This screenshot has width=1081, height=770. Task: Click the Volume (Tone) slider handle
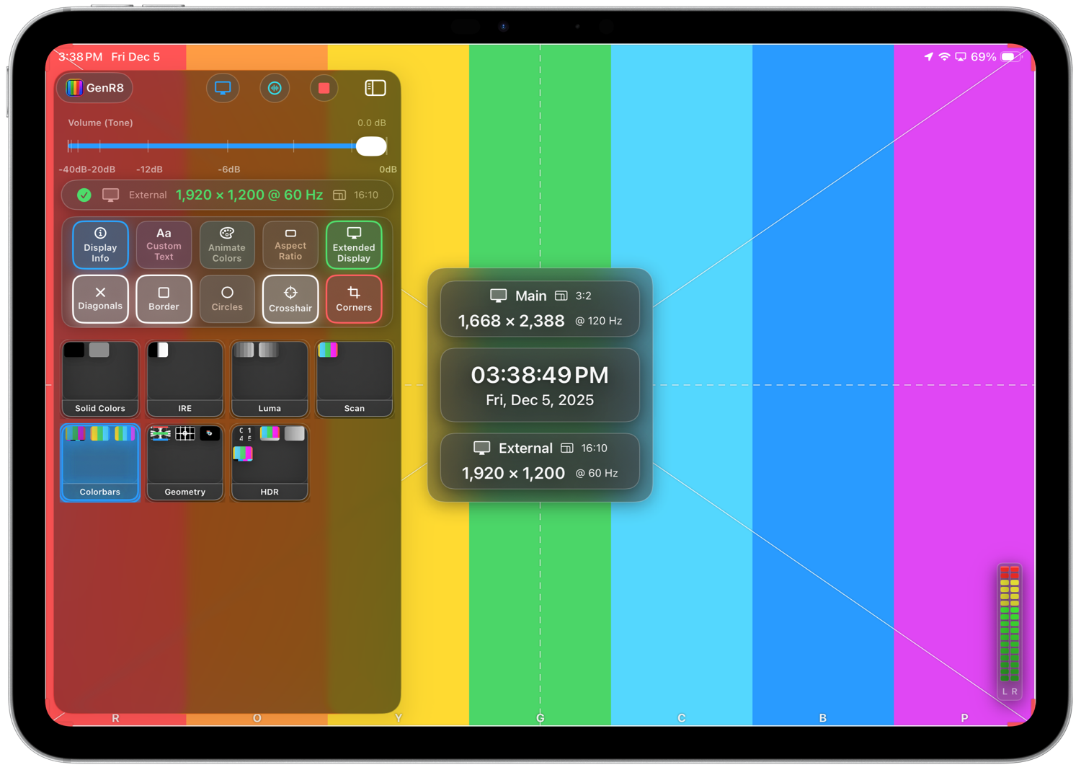[371, 146]
